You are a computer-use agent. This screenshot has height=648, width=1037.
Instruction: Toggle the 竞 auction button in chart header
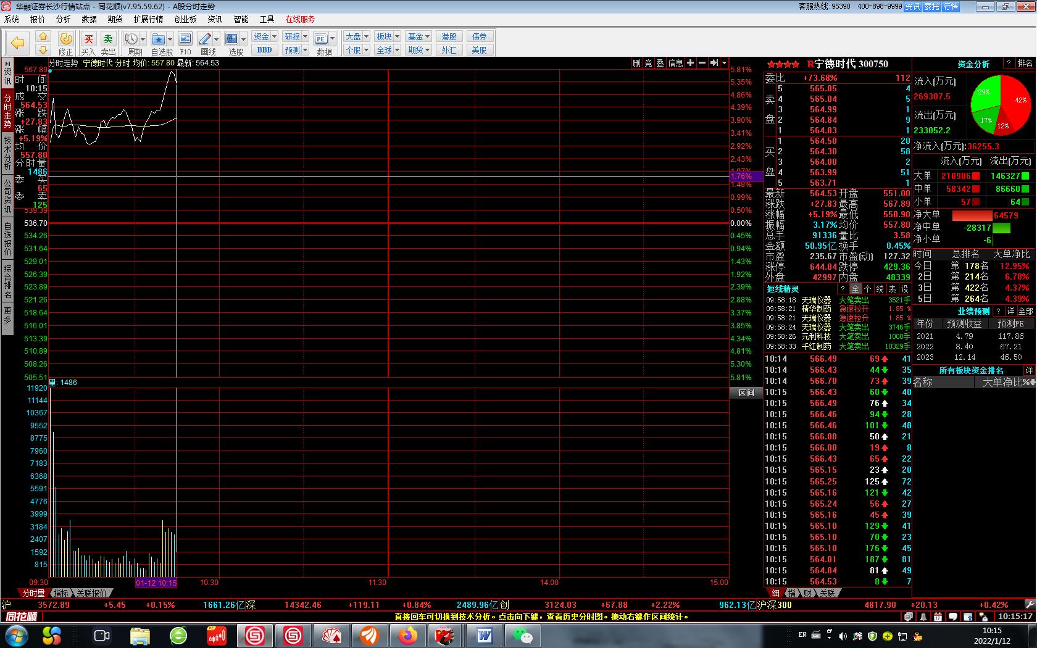[x=648, y=63]
